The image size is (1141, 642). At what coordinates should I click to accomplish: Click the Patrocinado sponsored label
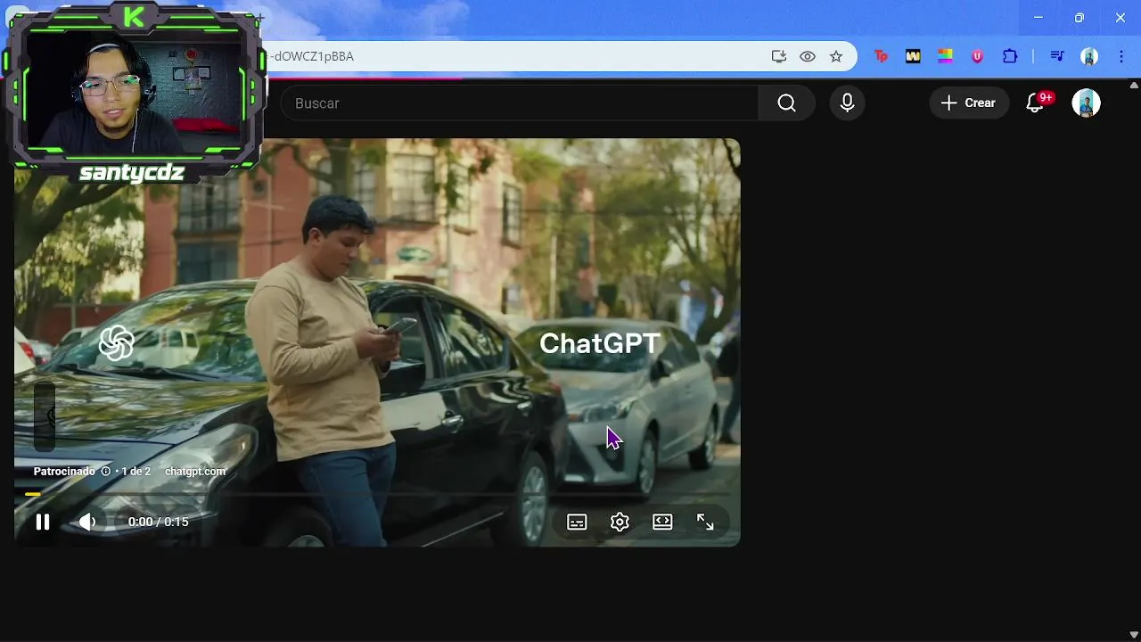pos(64,471)
